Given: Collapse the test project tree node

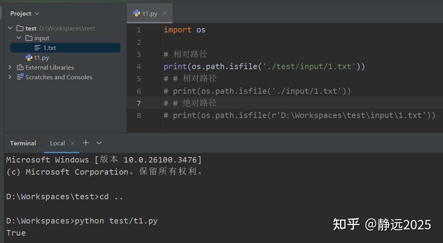Looking at the screenshot, I should pos(10,28).
